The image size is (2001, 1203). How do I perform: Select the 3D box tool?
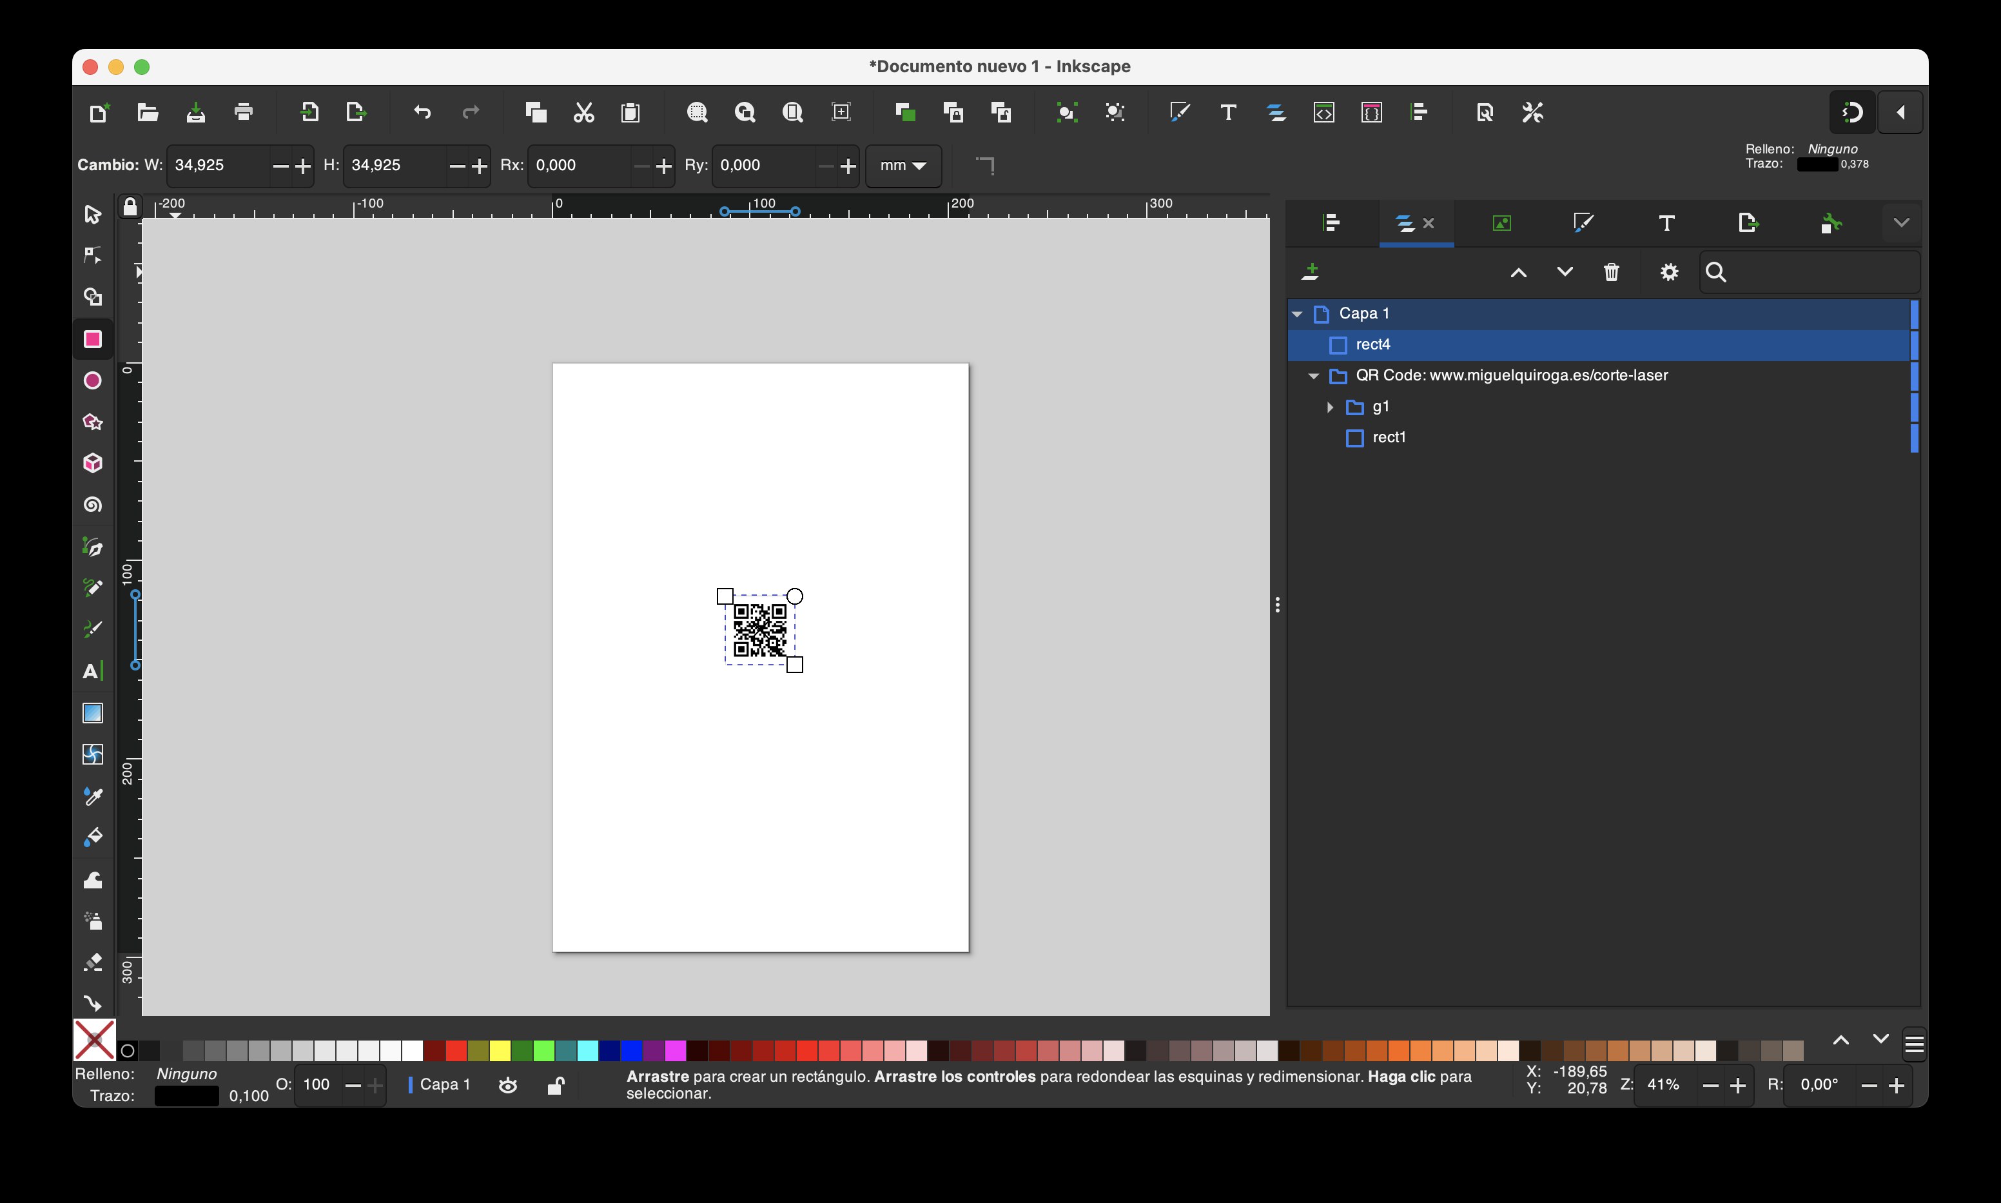[x=92, y=463]
